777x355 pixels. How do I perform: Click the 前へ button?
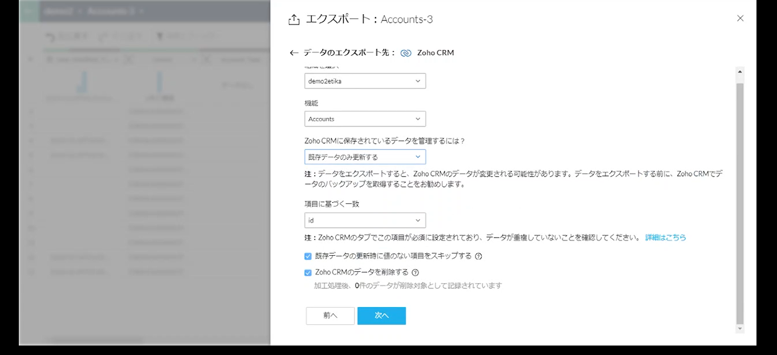click(x=330, y=316)
